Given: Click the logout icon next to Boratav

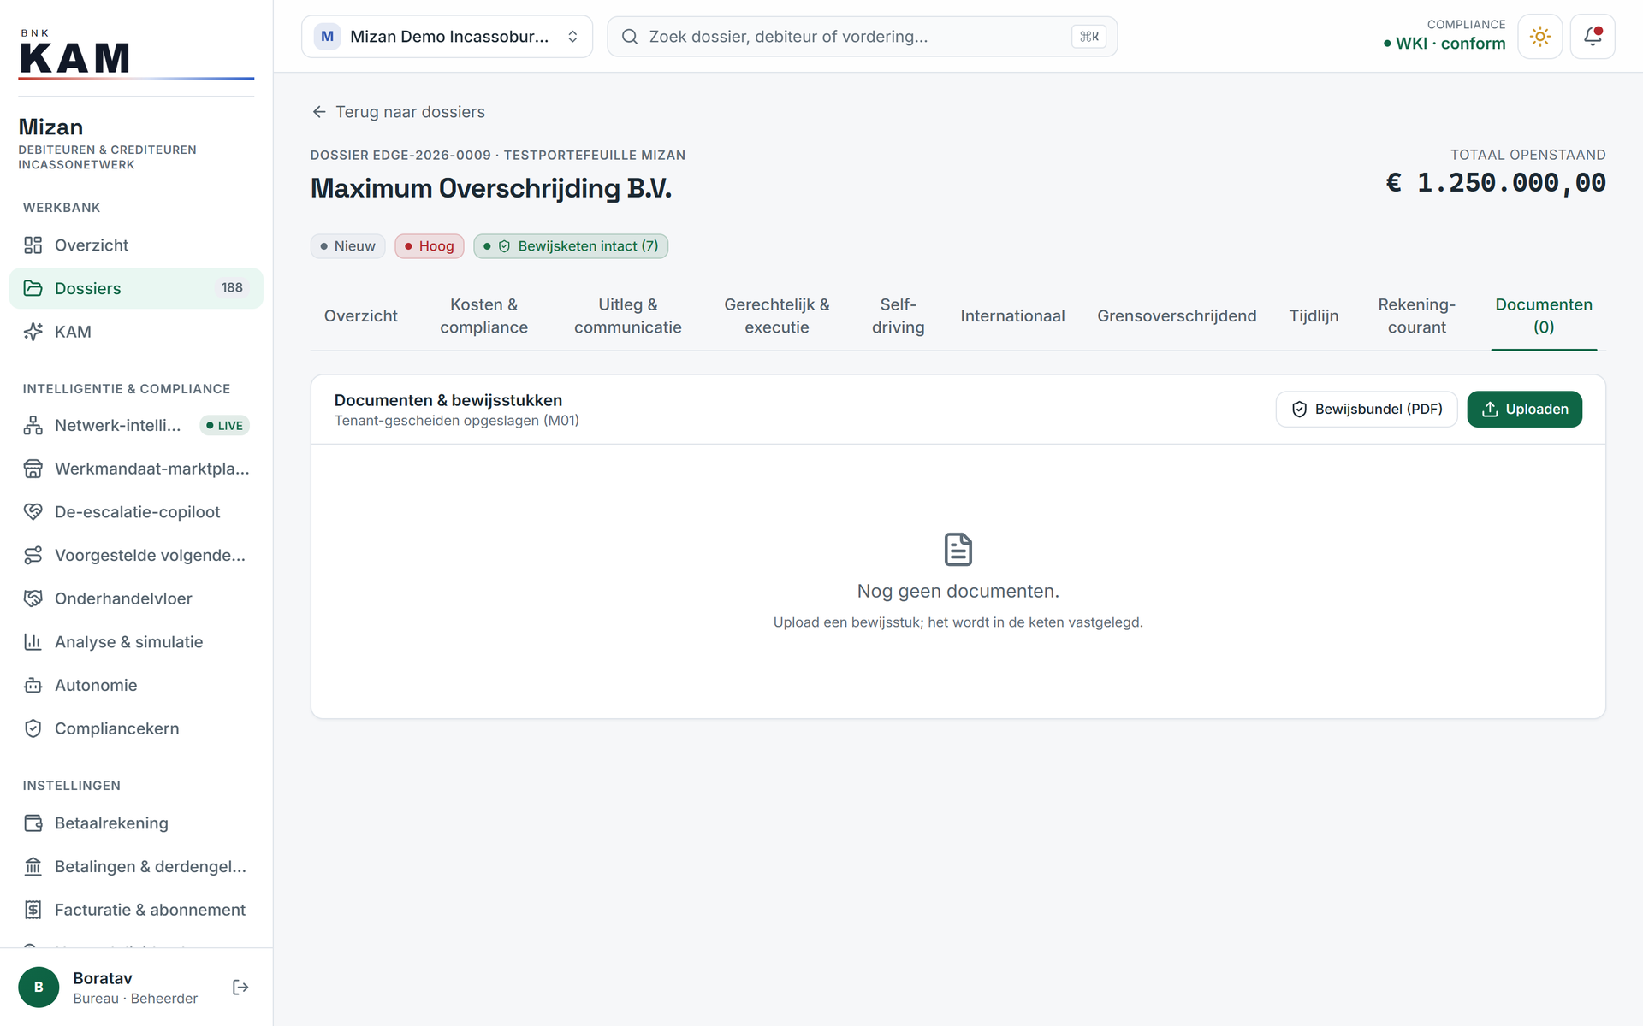Looking at the screenshot, I should pyautogui.click(x=240, y=988).
